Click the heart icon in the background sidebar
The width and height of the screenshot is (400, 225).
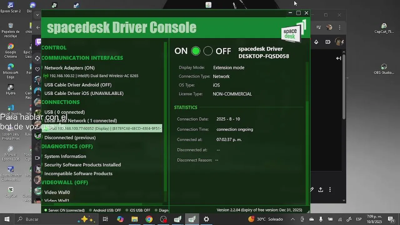pyautogui.click(x=37, y=69)
